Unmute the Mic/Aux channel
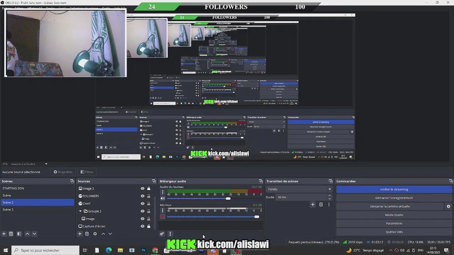Screen dimensions: 454x255 coord(163,217)
